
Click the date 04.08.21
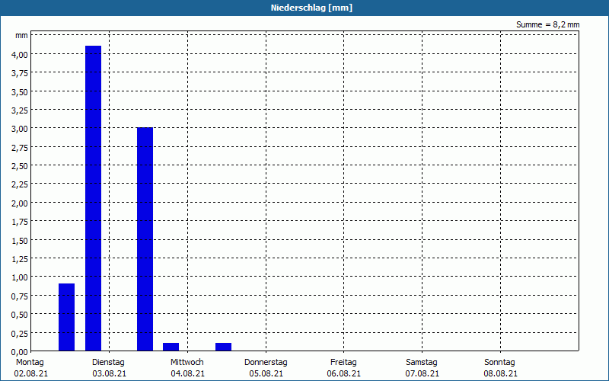pyautogui.click(x=187, y=373)
